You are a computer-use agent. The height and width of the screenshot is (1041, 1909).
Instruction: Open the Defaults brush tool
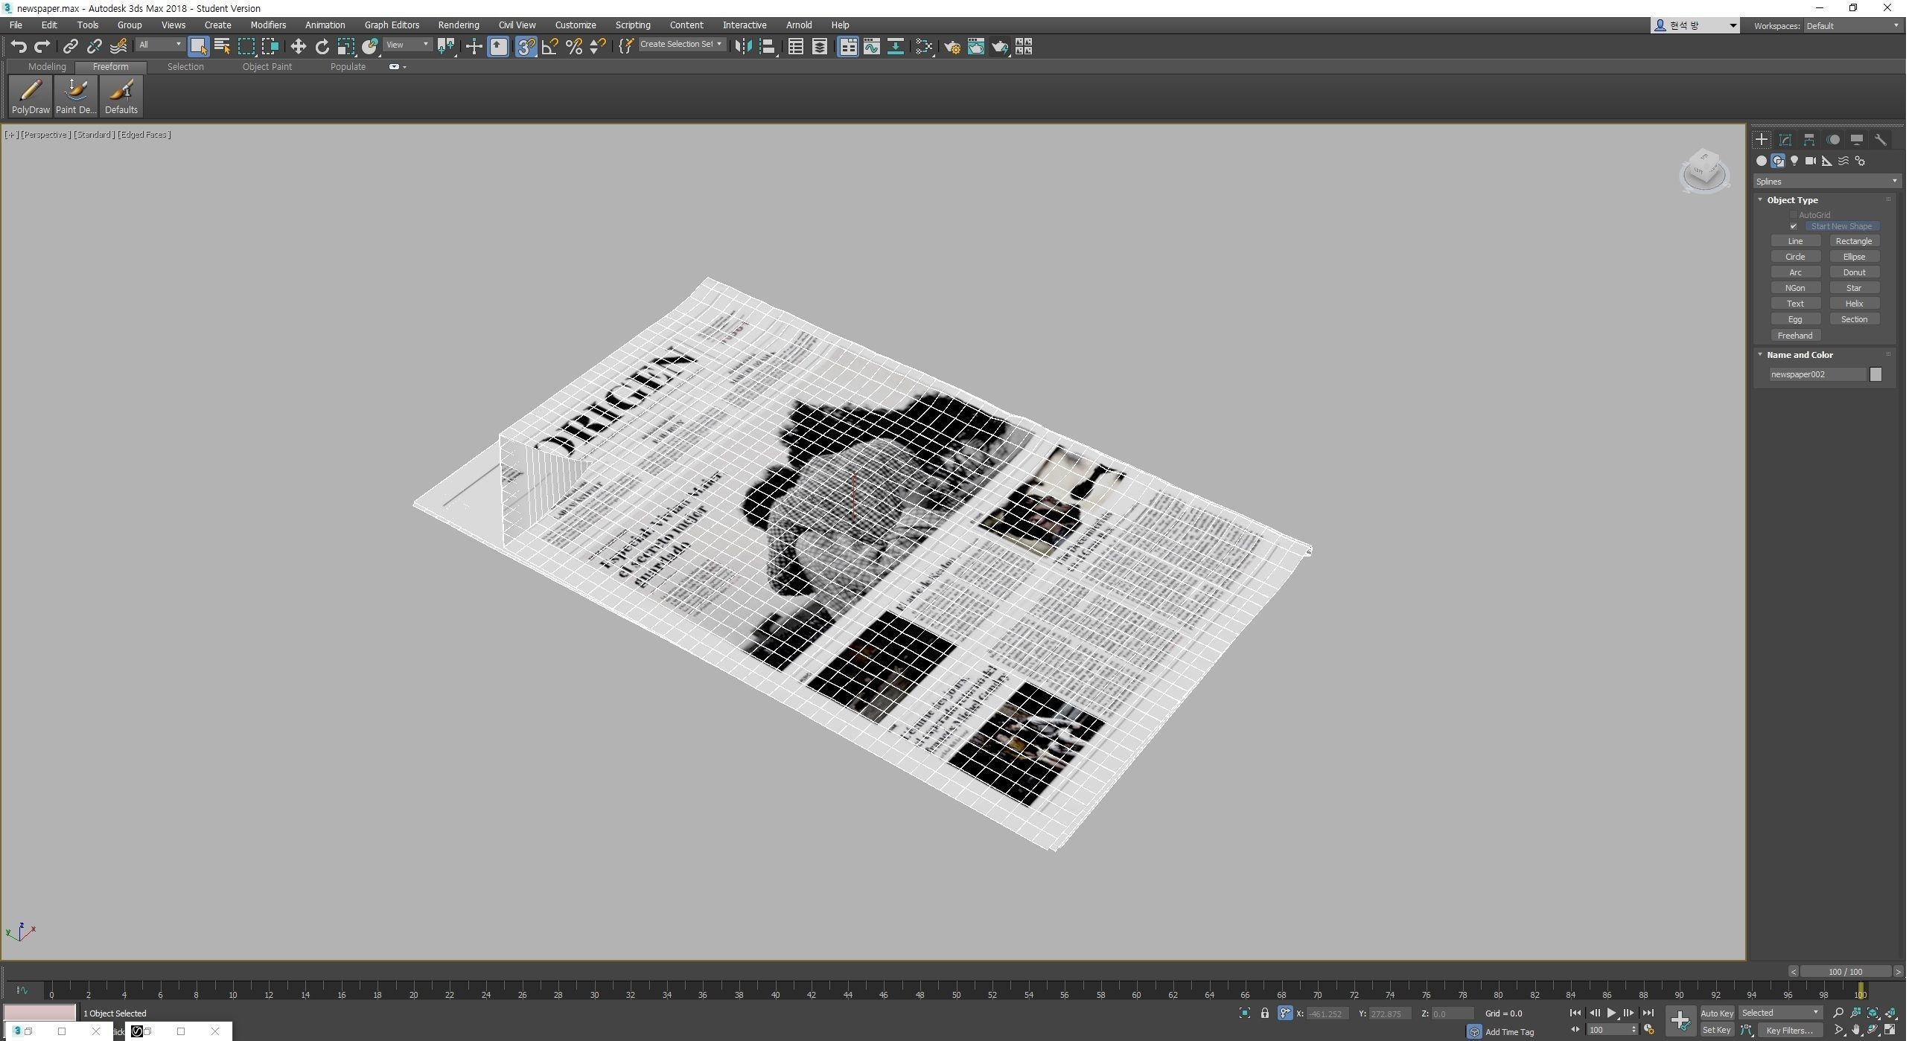[121, 96]
